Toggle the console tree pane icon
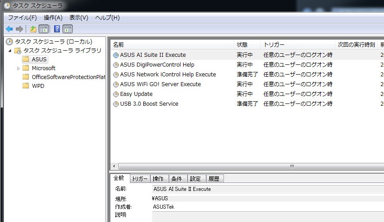Viewport: 384px width, 222px height. pos(44,29)
